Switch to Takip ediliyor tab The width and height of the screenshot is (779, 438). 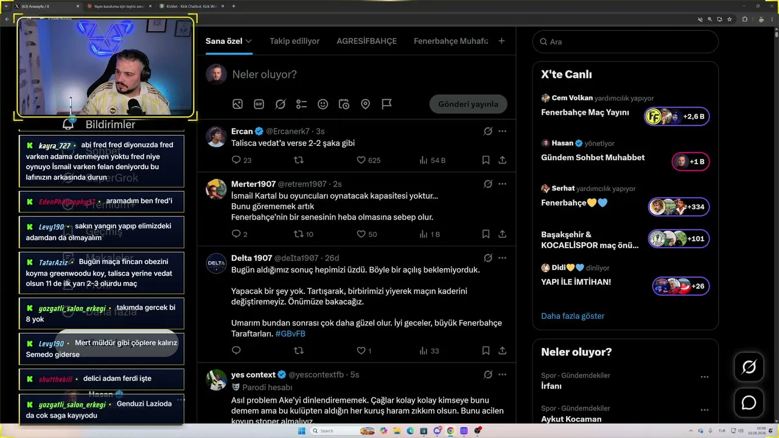[295, 41]
